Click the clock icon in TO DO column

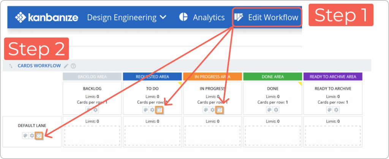point(159,110)
